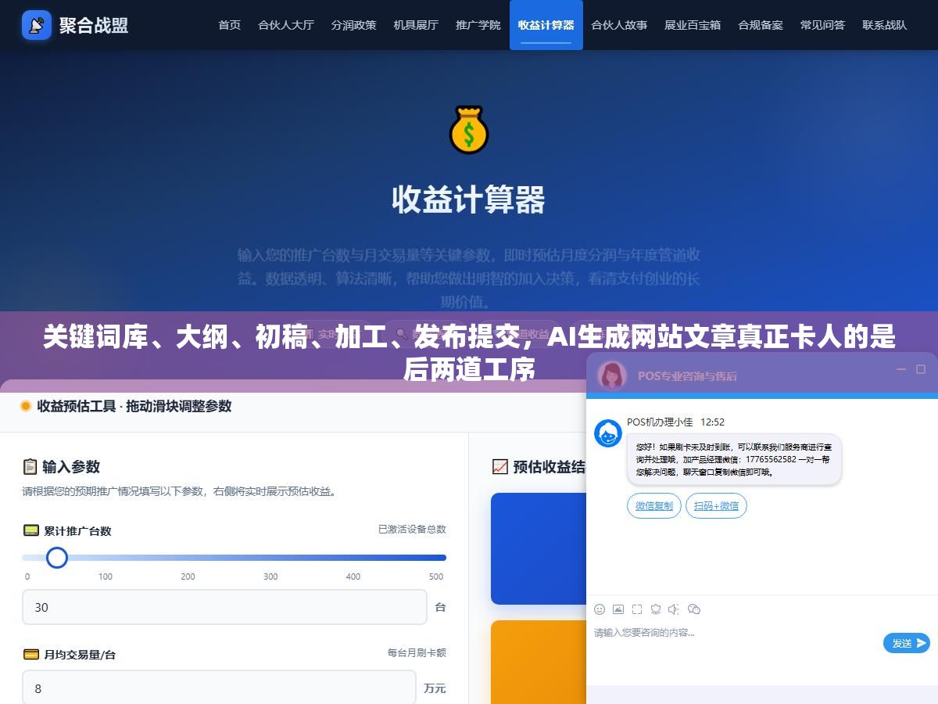Click the 微信复制 button in chat
938x704 pixels.
654,506
